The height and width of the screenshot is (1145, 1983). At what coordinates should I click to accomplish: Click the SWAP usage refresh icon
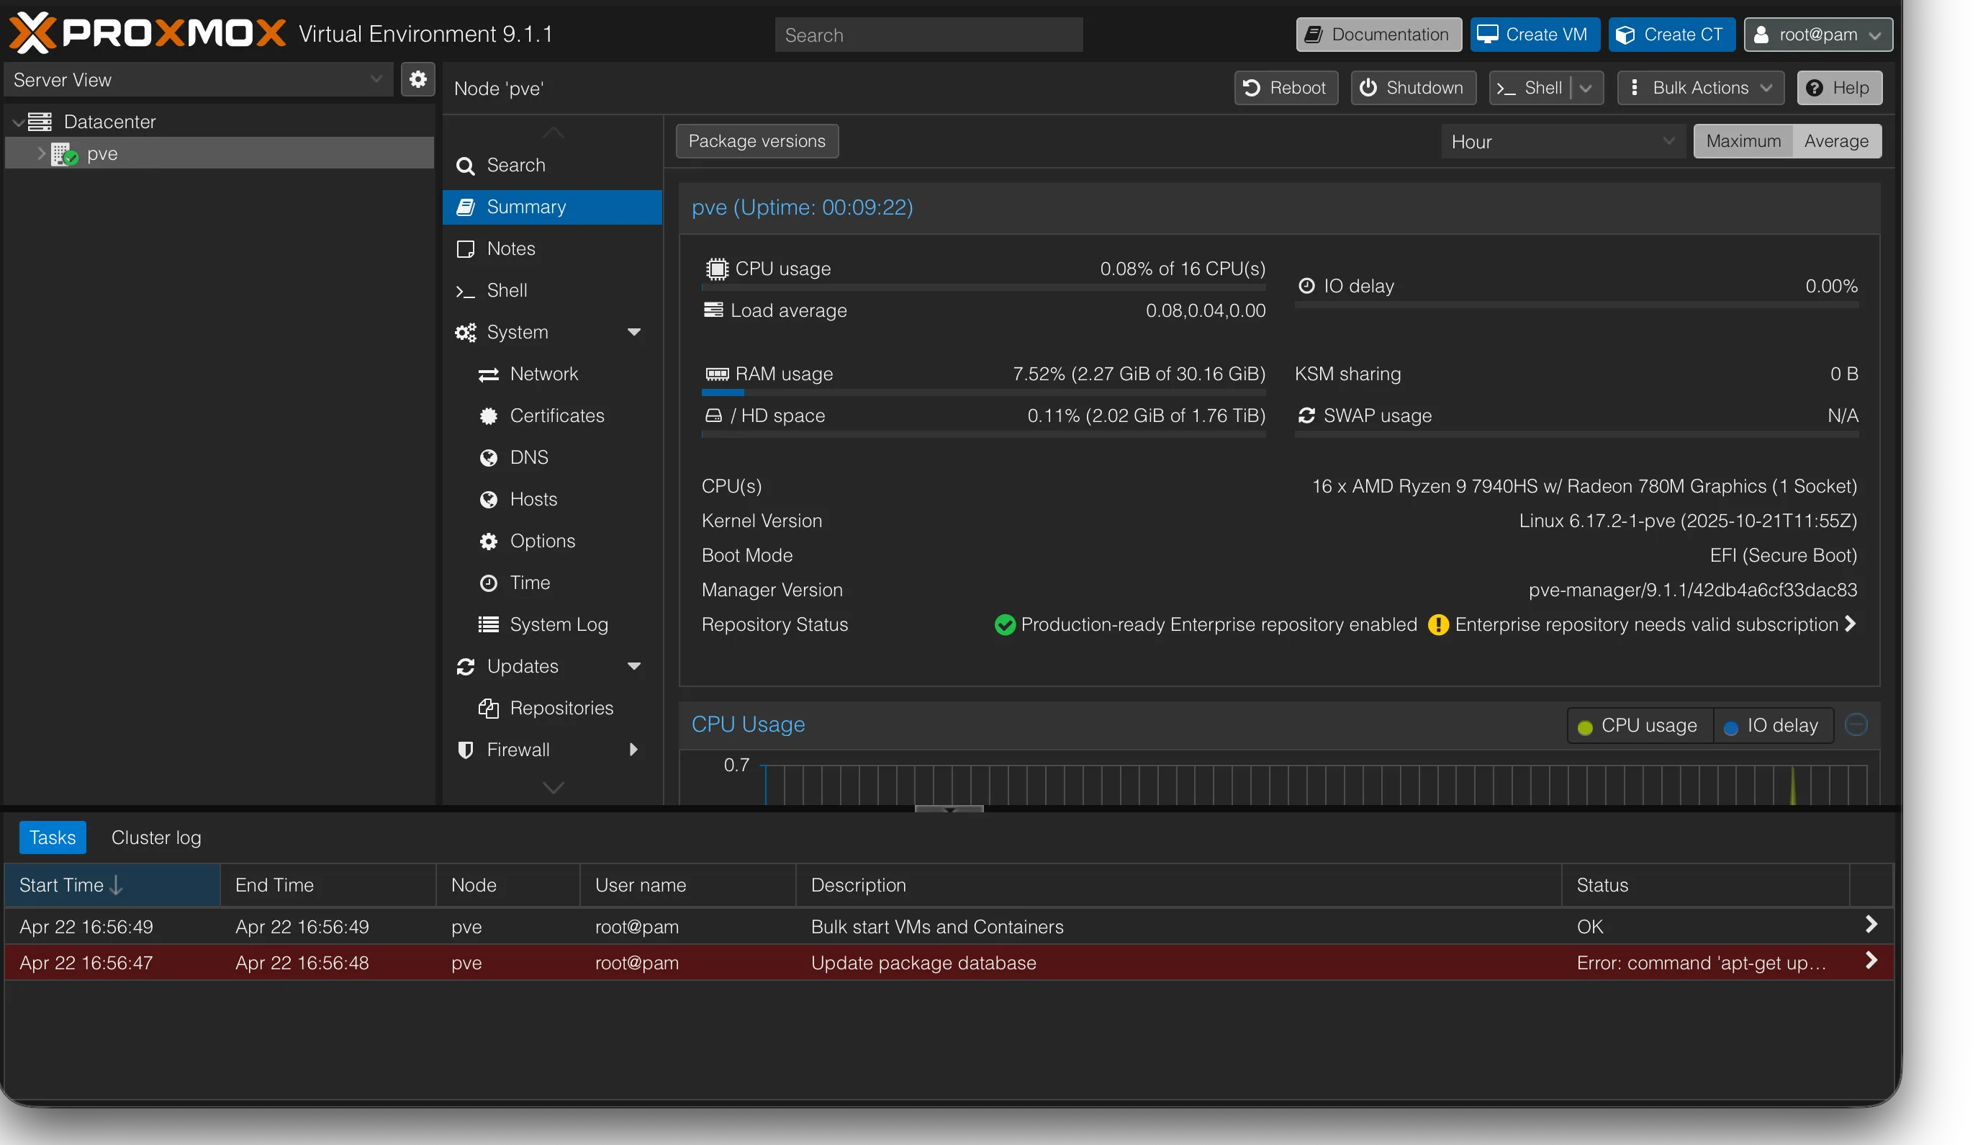pyautogui.click(x=1306, y=416)
